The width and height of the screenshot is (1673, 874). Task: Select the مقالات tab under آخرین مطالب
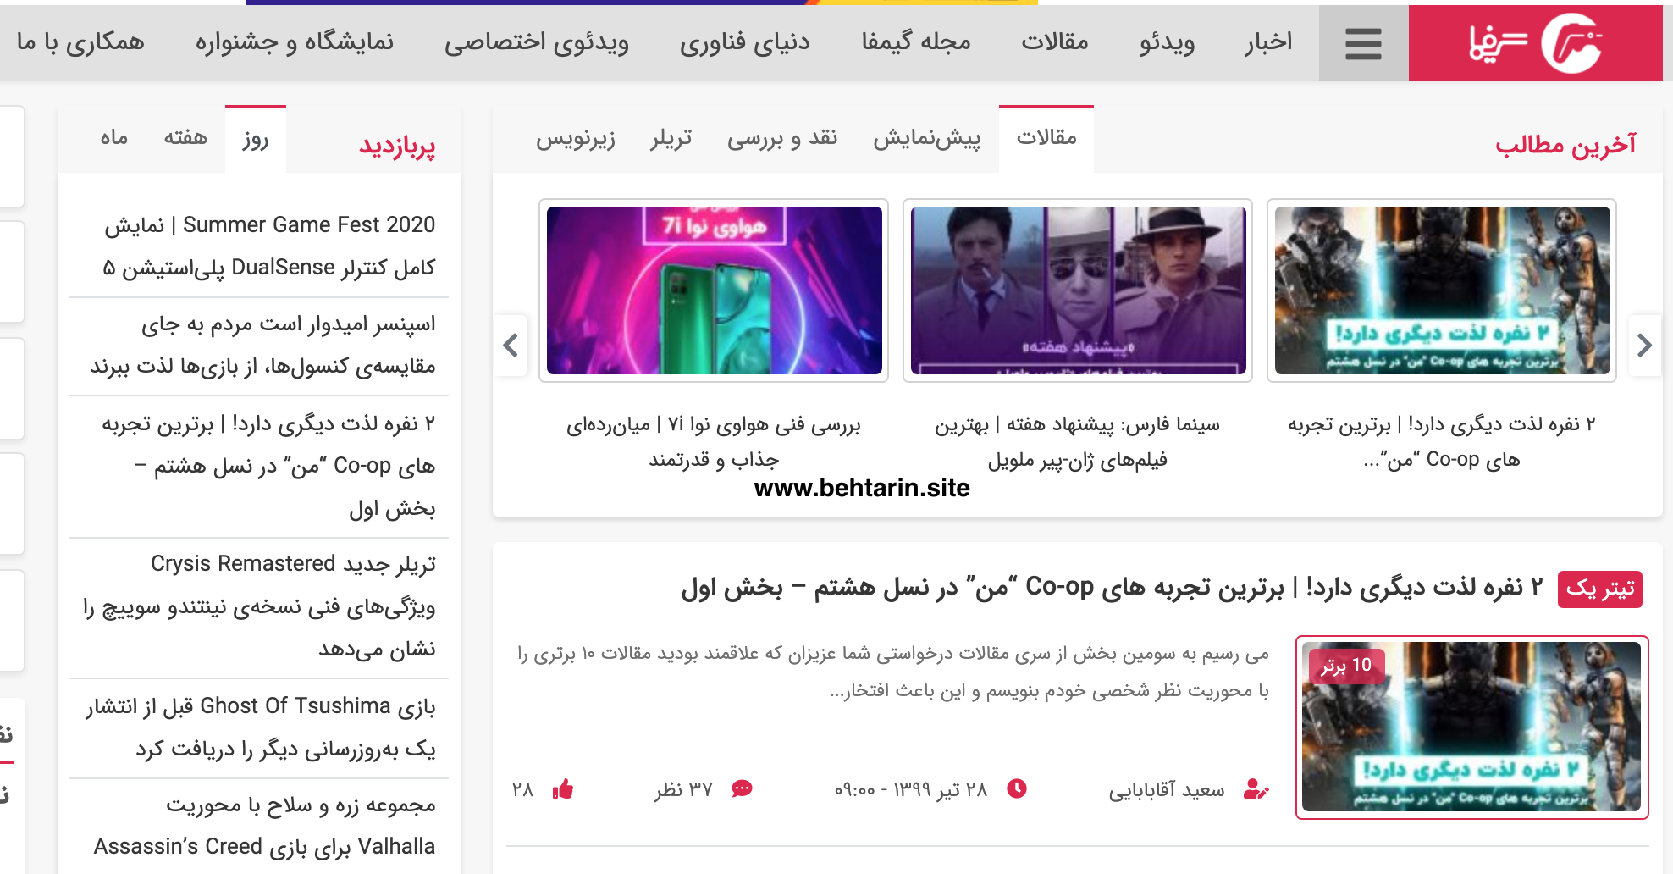pos(1046,139)
